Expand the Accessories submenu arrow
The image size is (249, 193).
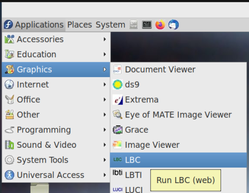pyautogui.click(x=105, y=39)
